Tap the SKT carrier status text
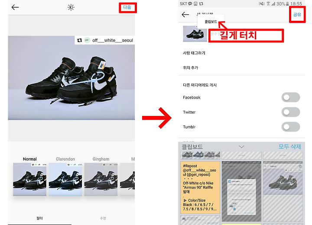312x225 pixels. click(x=183, y=3)
